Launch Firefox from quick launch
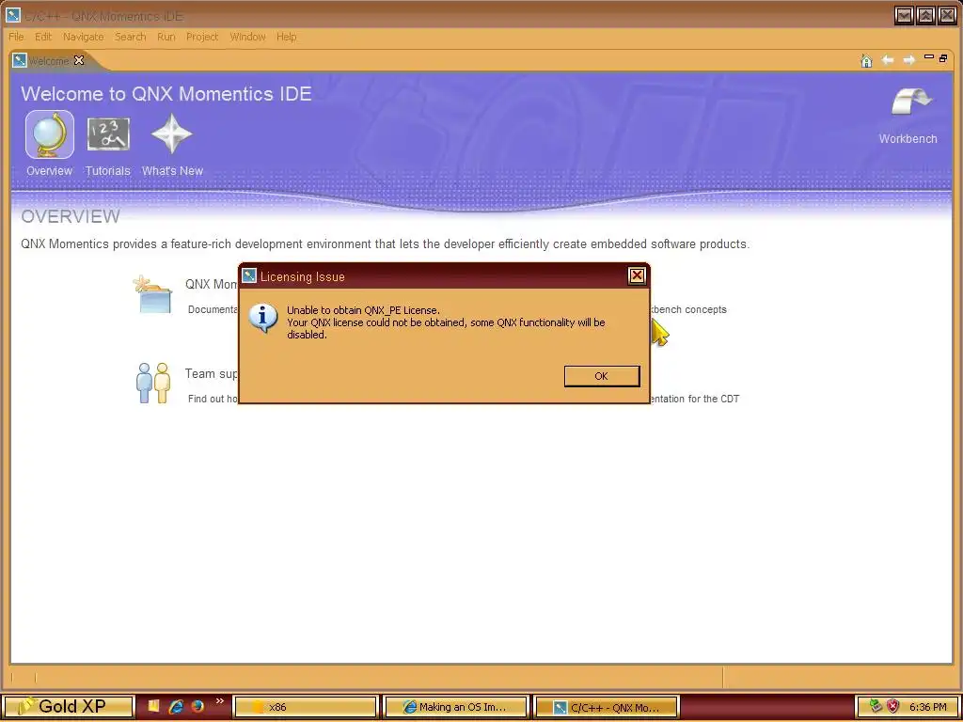 coord(197,706)
